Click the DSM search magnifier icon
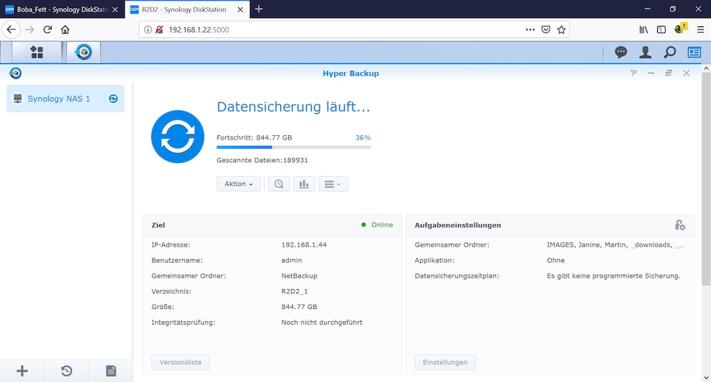 click(669, 52)
